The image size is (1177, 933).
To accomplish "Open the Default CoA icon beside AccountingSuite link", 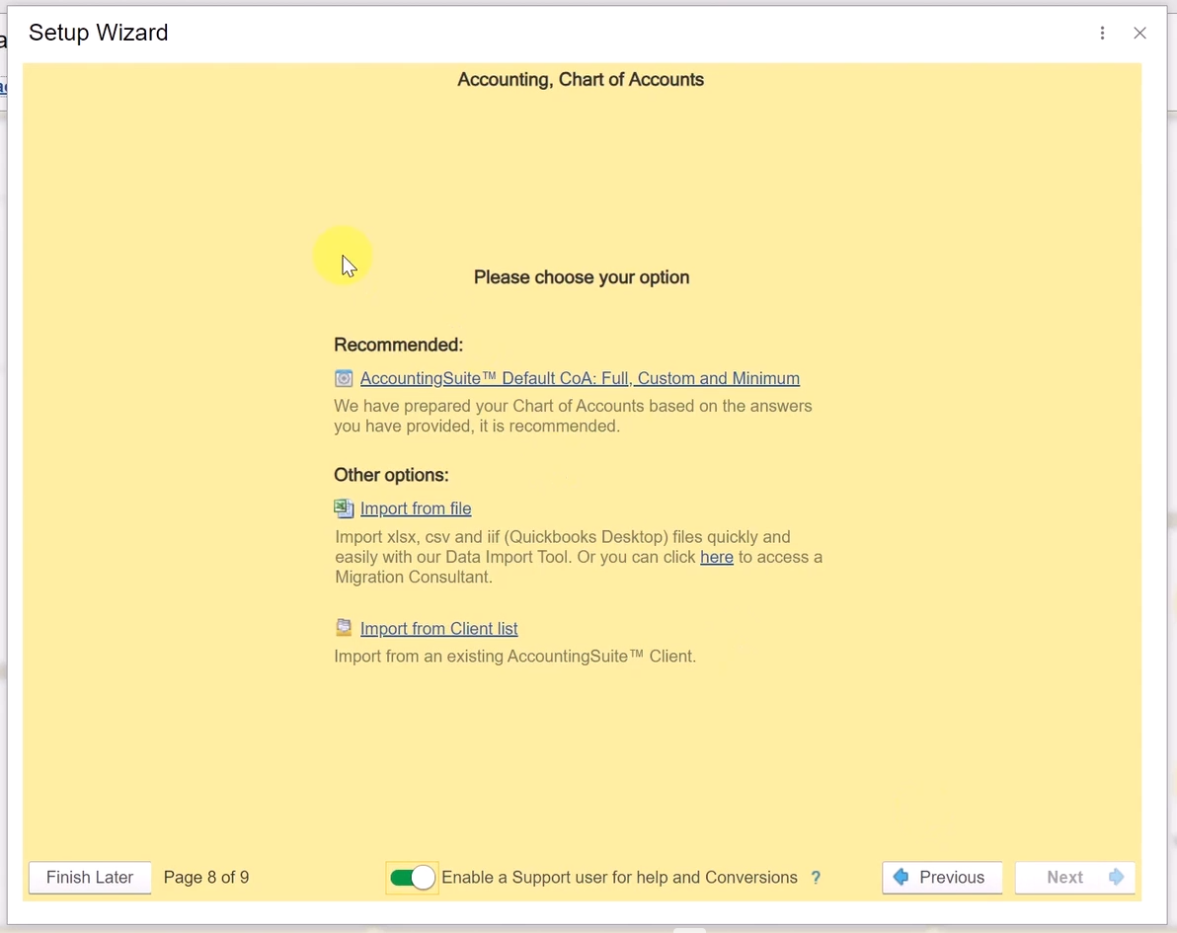I will [344, 378].
